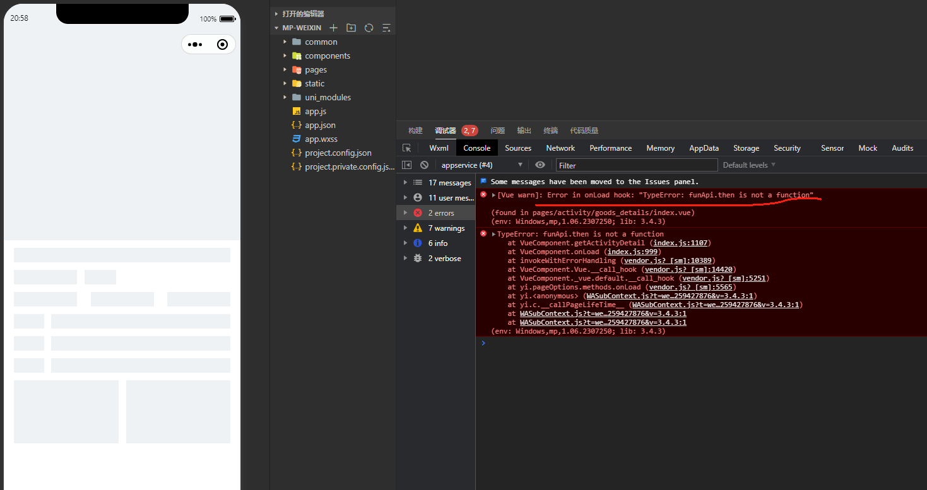Switch to the Performance tab
927x490 pixels.
click(611, 148)
